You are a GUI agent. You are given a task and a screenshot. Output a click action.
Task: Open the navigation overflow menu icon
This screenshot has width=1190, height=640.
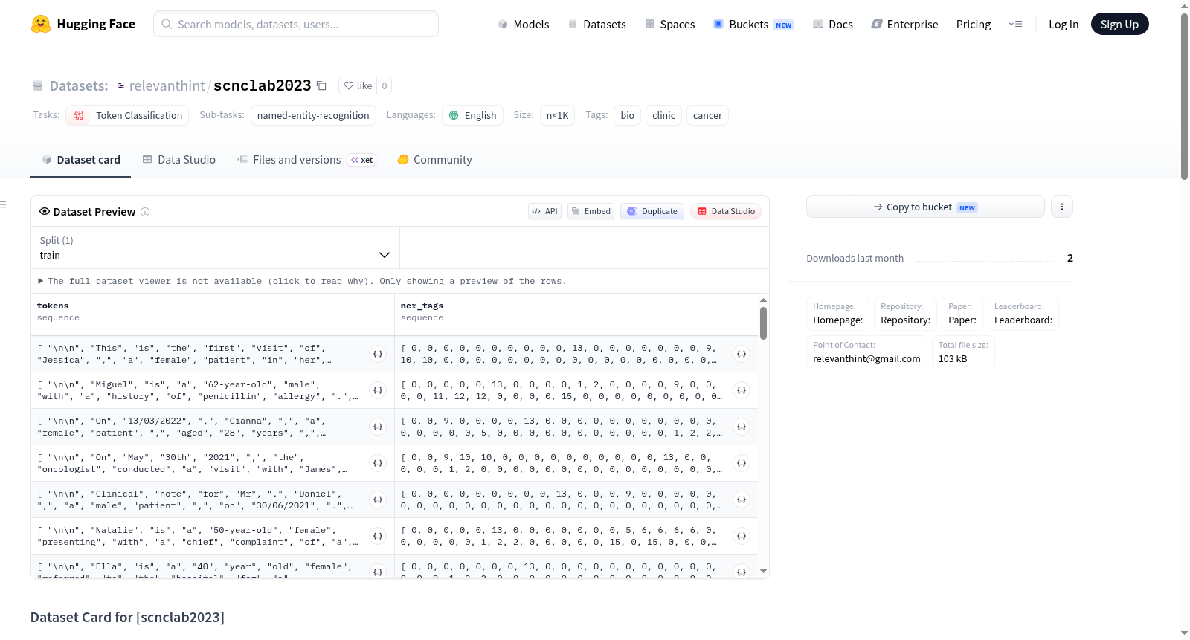pos(1015,24)
